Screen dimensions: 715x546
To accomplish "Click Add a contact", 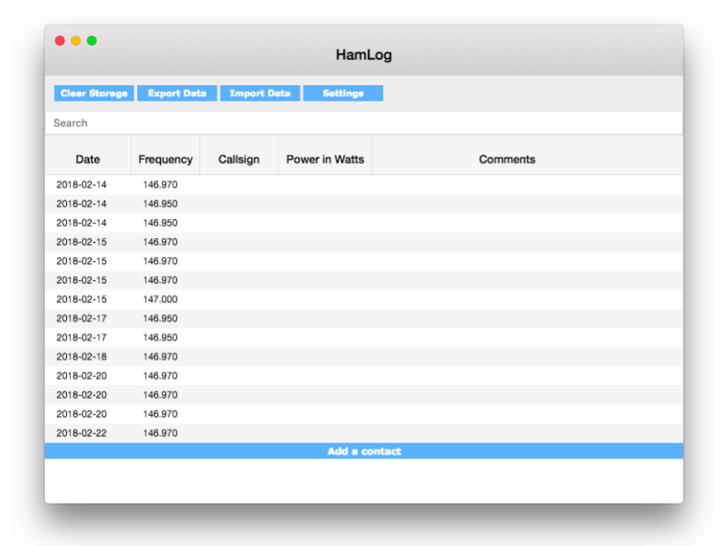I will point(364,450).
